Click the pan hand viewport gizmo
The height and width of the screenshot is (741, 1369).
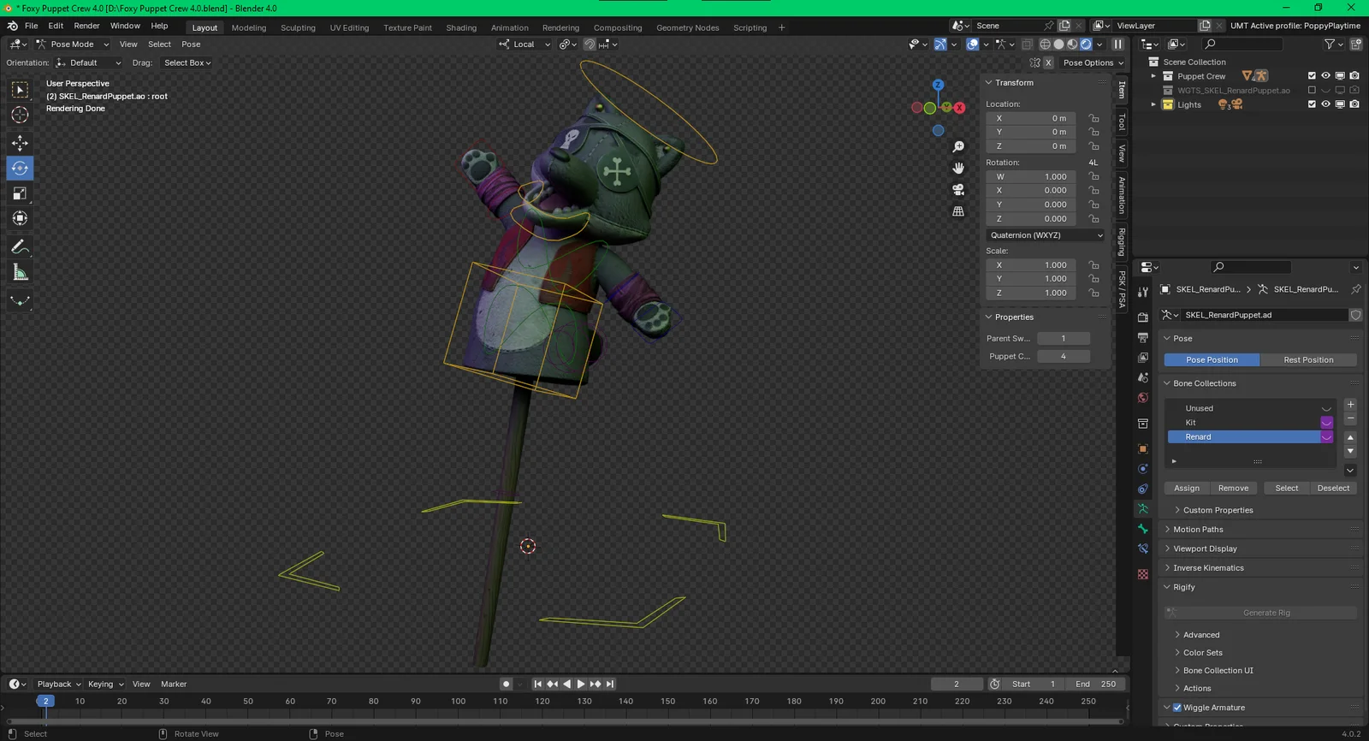coord(958,168)
